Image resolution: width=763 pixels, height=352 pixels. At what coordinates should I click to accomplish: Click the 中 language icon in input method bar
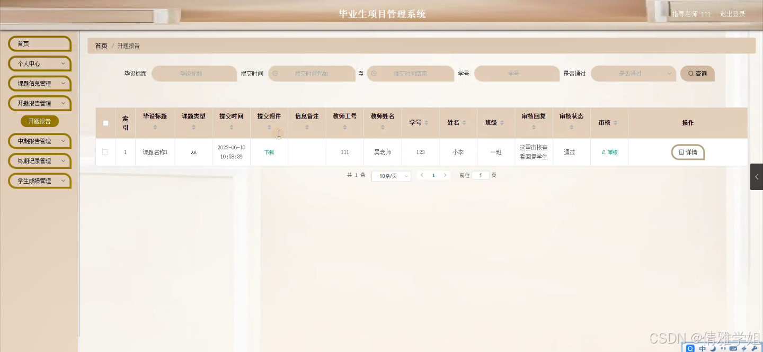click(x=703, y=348)
